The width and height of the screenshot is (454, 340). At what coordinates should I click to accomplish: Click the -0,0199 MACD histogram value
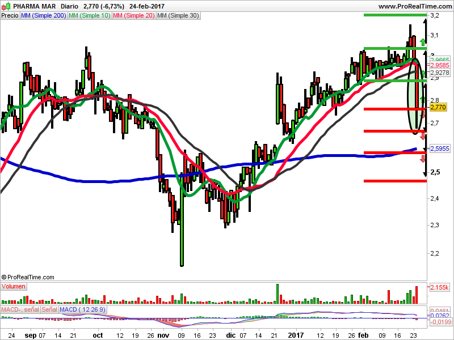pos(441,322)
